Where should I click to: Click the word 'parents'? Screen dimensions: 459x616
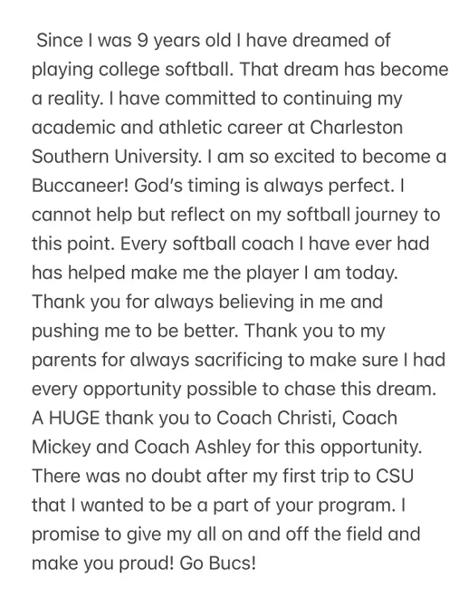pos(63,360)
